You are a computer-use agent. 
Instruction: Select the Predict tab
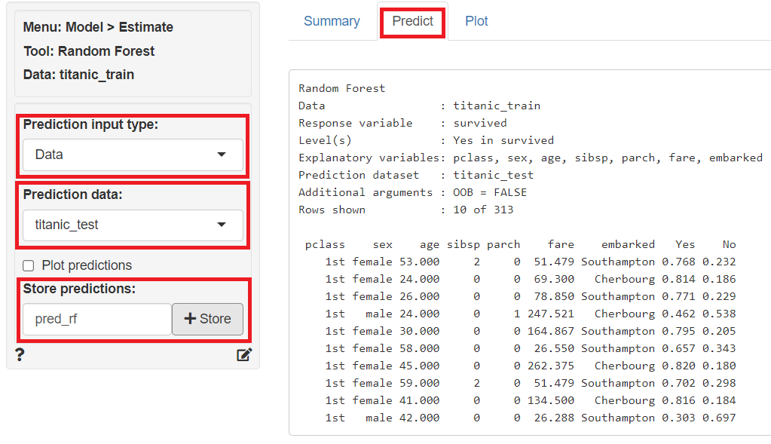(x=412, y=21)
